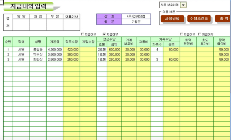Select empty signature cell under 담당
The width and height of the screenshot is (231, 140).
coord(21,25)
